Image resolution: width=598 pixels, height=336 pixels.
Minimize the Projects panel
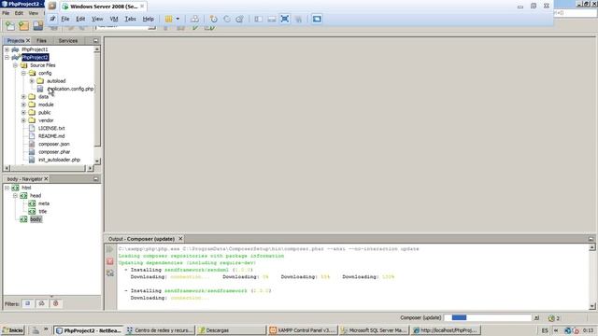click(x=95, y=41)
